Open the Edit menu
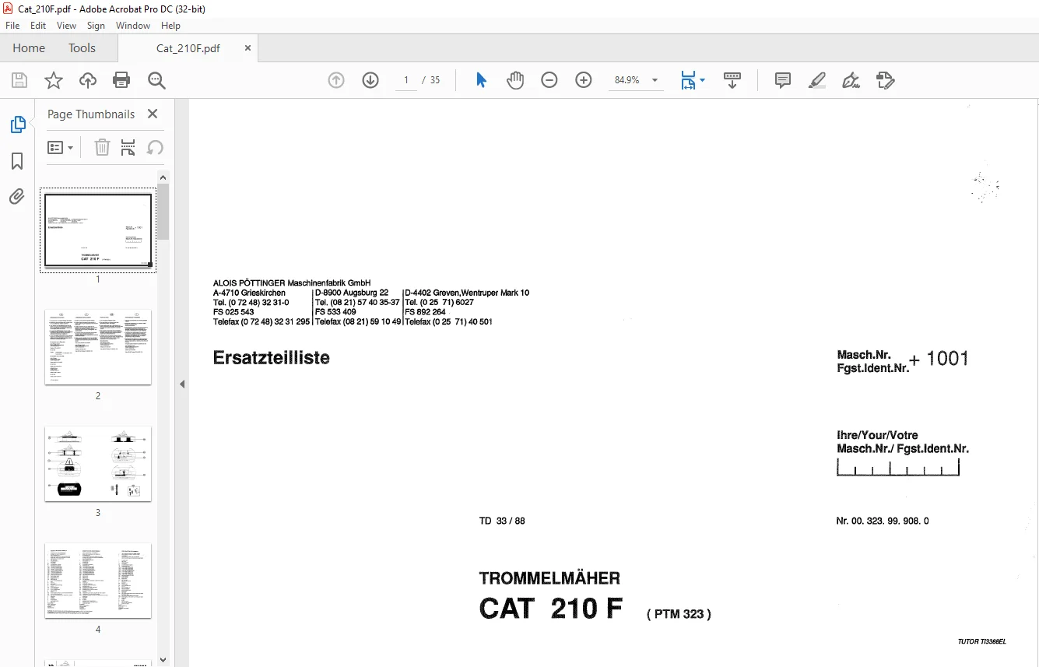The height and width of the screenshot is (667, 1039). pyautogui.click(x=38, y=26)
